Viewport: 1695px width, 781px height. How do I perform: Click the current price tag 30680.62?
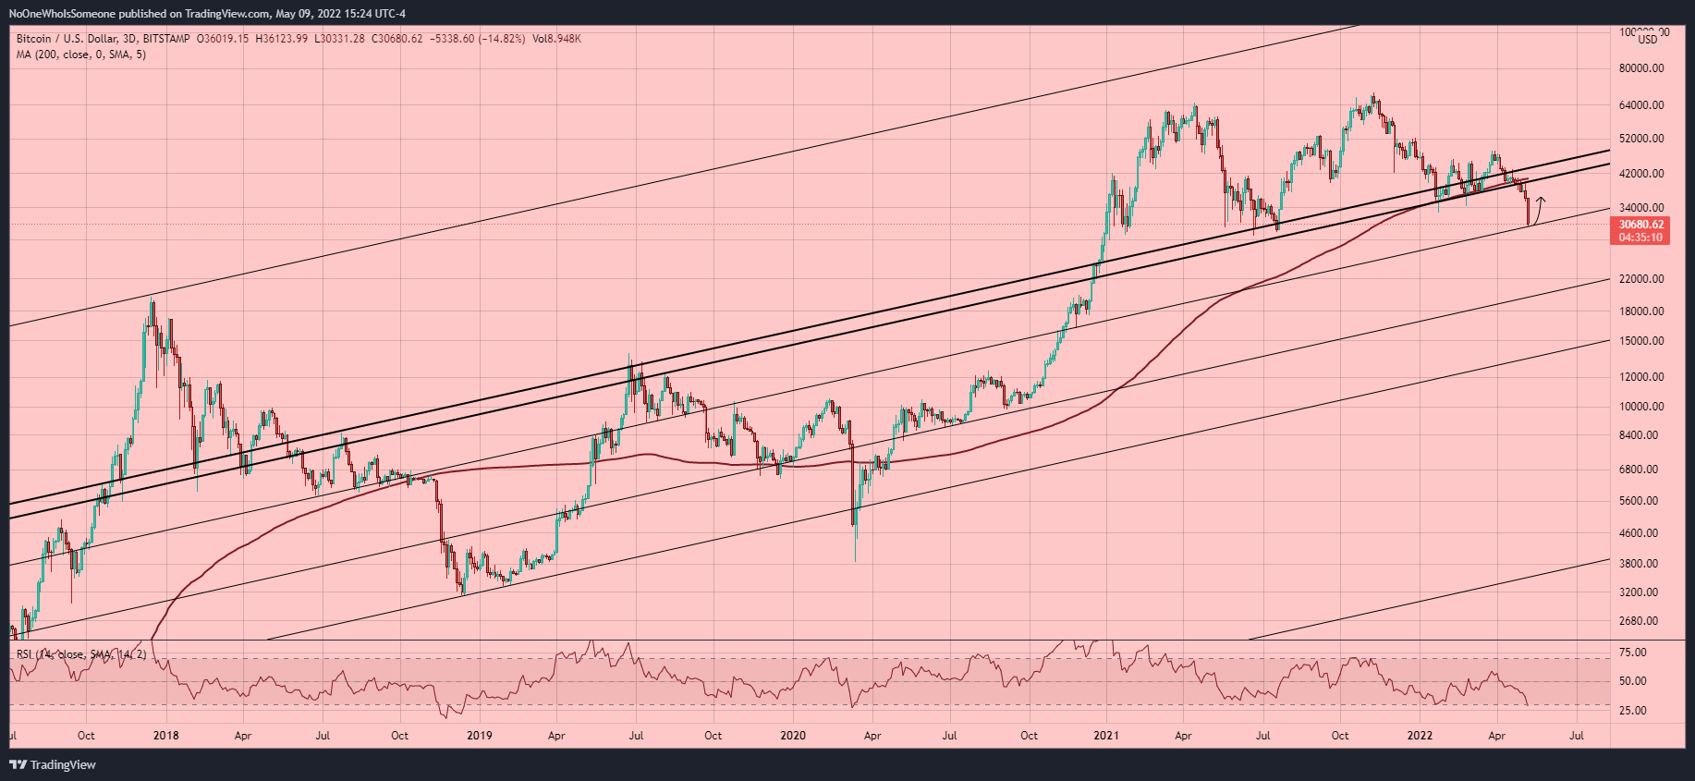[1641, 225]
